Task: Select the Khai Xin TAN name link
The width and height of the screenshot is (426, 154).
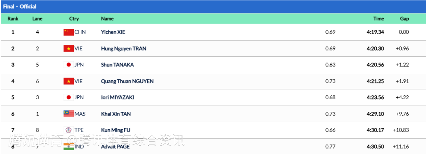Action: [116, 114]
